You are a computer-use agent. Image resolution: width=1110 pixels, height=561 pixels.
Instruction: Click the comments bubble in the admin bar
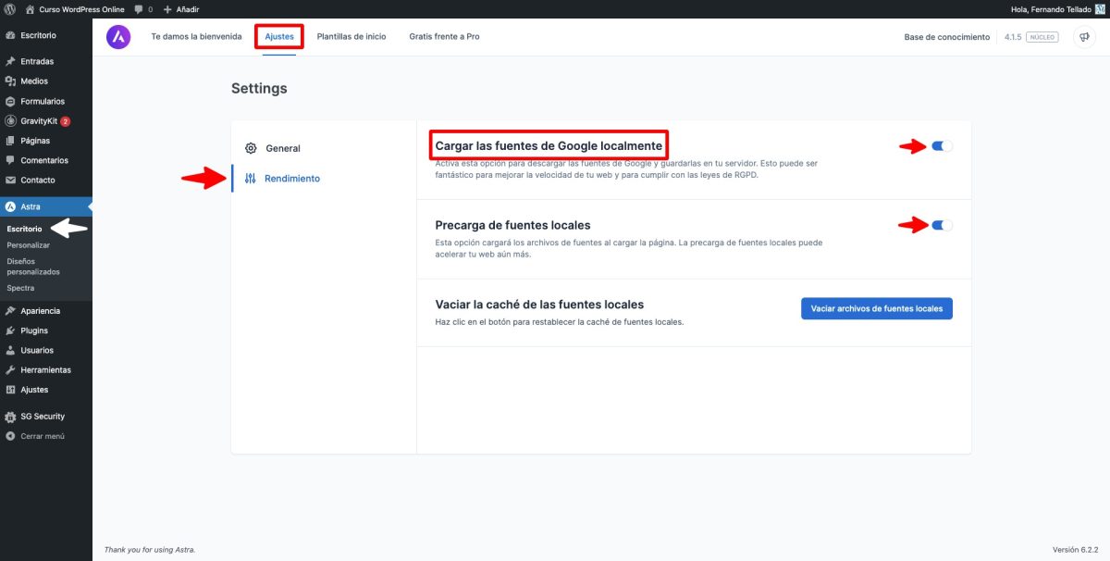tap(139, 8)
